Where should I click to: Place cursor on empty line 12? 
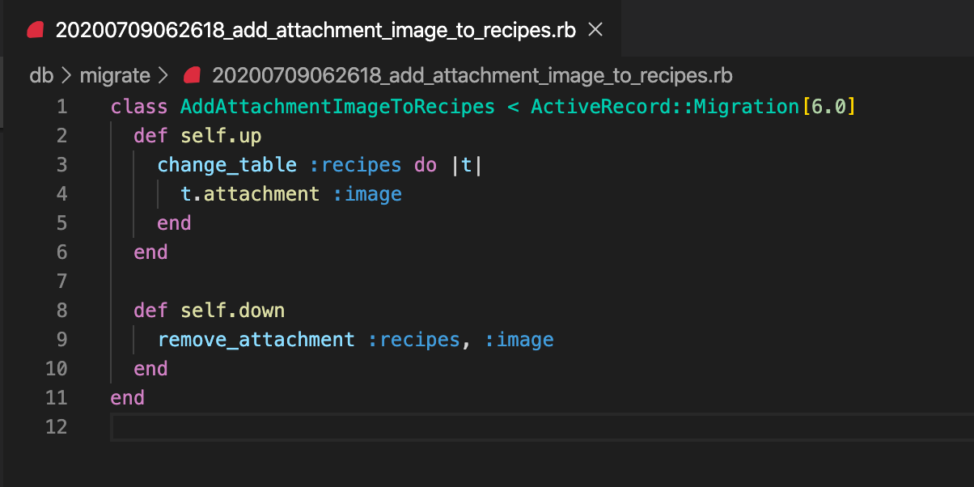pyautogui.click(x=542, y=427)
